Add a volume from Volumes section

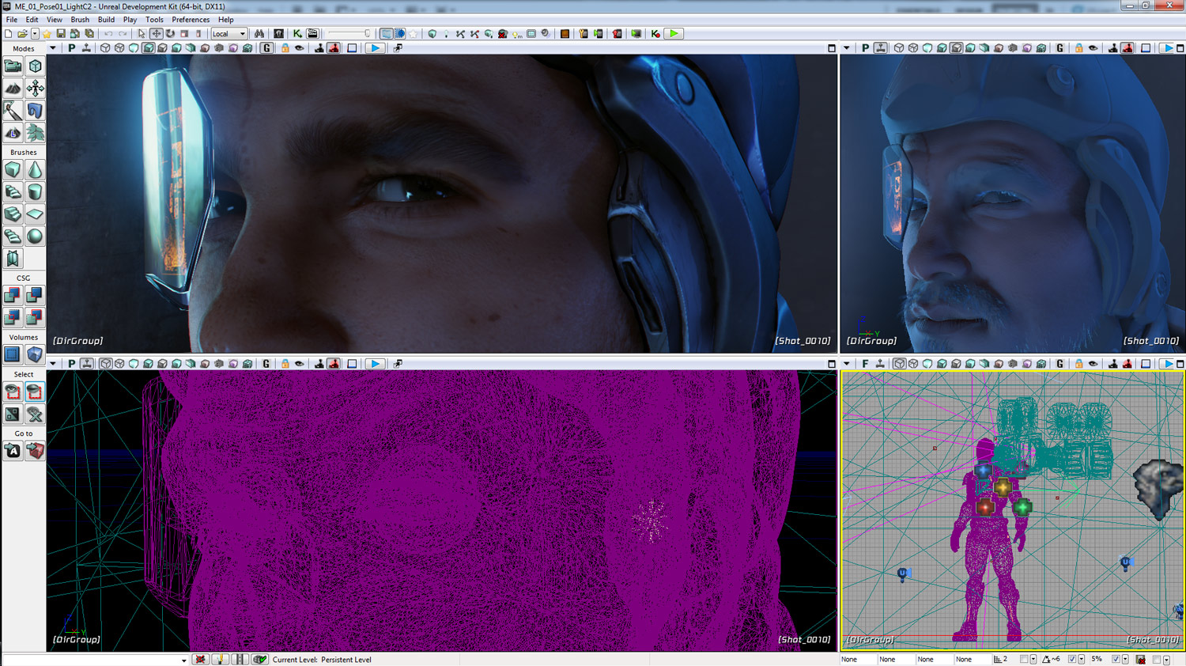point(35,355)
